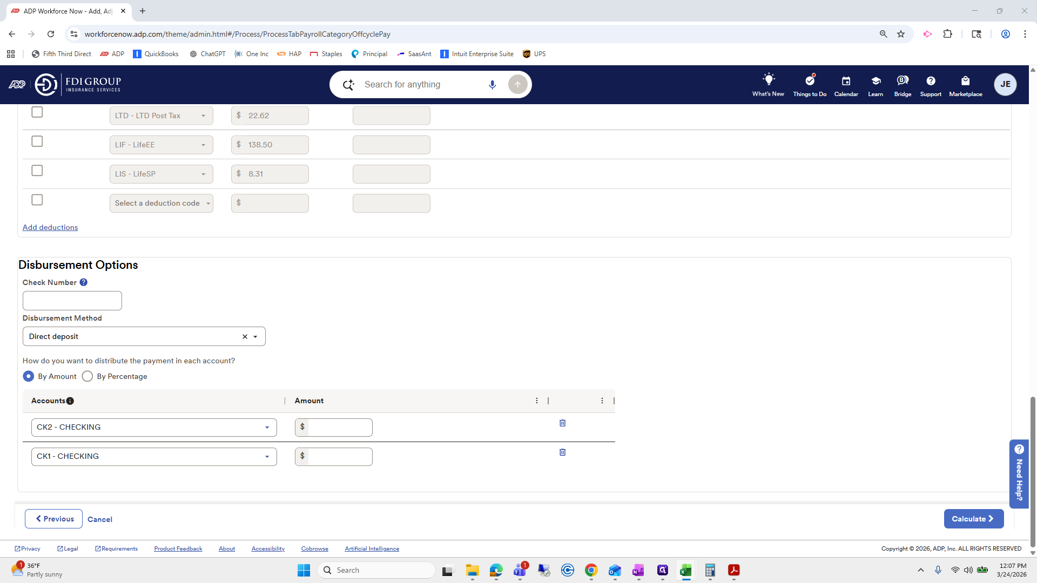Open the Calendar icon
Image resolution: width=1037 pixels, height=583 pixels.
pos(846,81)
